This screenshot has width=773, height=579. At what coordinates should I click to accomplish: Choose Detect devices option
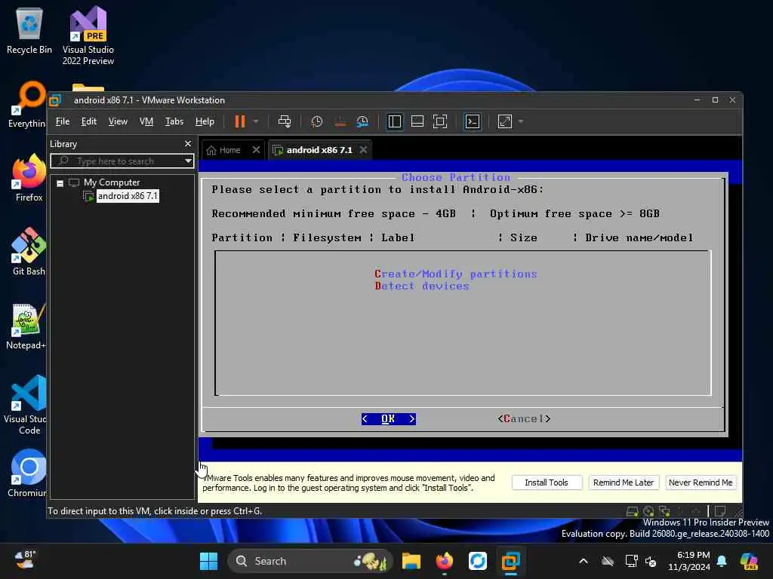[421, 286]
